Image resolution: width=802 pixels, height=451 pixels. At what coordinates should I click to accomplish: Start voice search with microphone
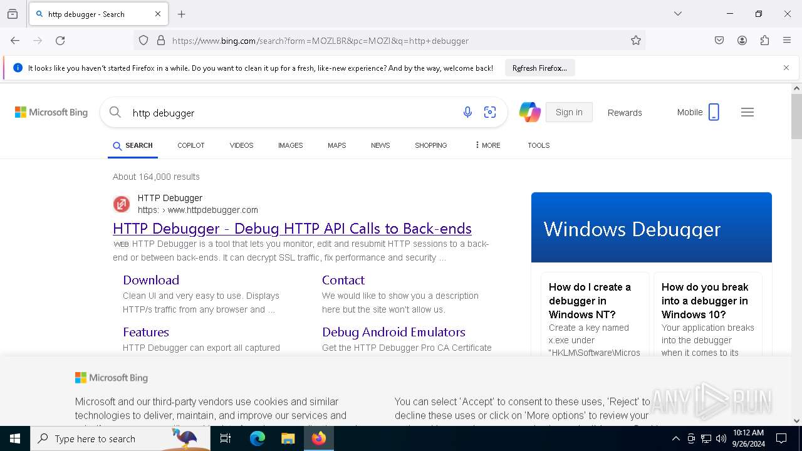tap(467, 112)
